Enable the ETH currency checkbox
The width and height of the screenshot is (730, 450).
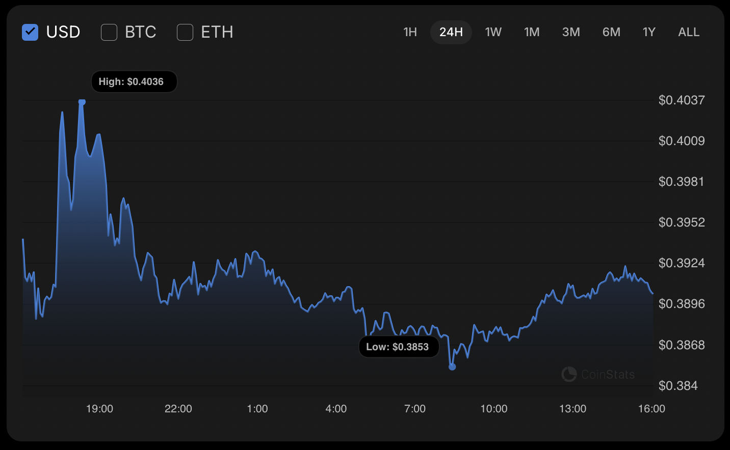tap(185, 32)
